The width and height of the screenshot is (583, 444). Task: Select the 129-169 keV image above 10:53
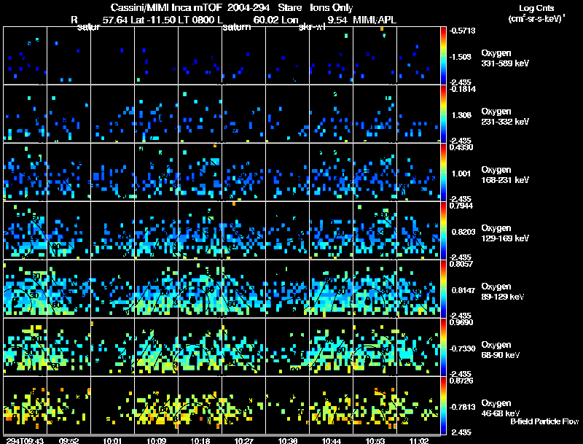point(375,230)
